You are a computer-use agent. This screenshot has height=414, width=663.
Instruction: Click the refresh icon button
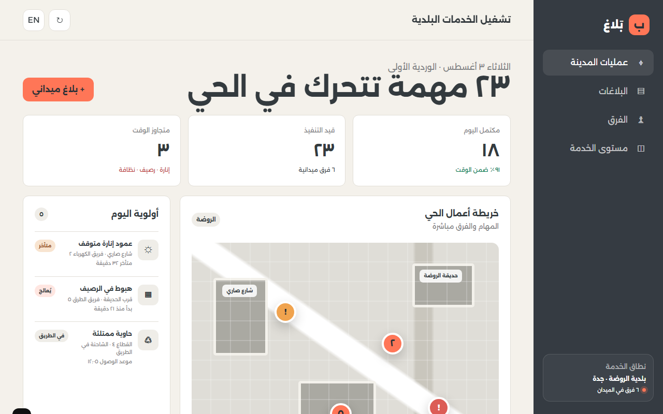tap(60, 20)
